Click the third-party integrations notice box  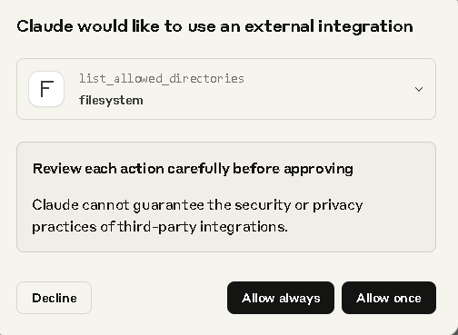(226, 197)
